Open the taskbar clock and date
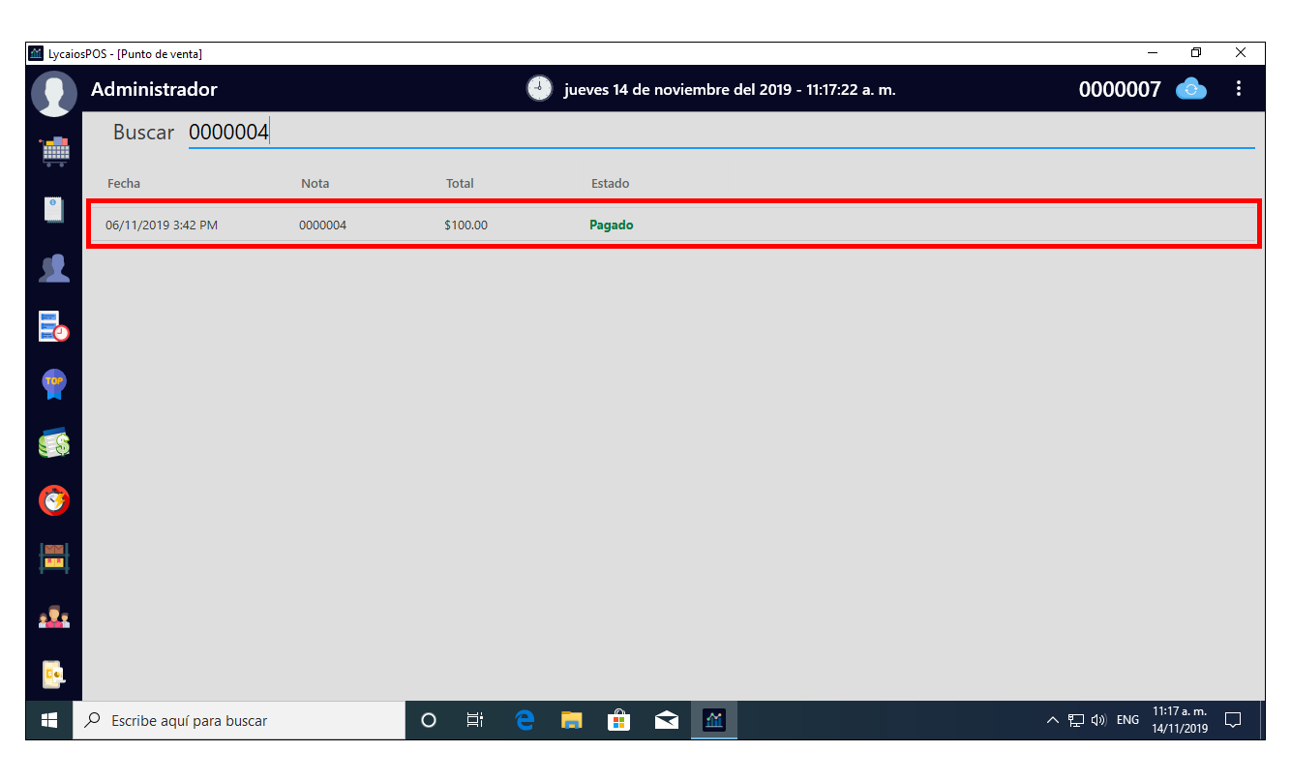Screen dimensions: 1291x782 [1180, 720]
